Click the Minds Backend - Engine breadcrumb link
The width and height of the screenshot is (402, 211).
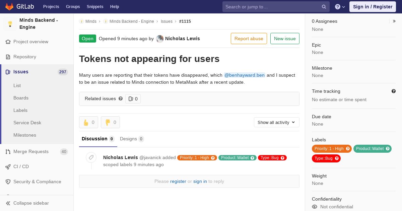click(x=132, y=21)
